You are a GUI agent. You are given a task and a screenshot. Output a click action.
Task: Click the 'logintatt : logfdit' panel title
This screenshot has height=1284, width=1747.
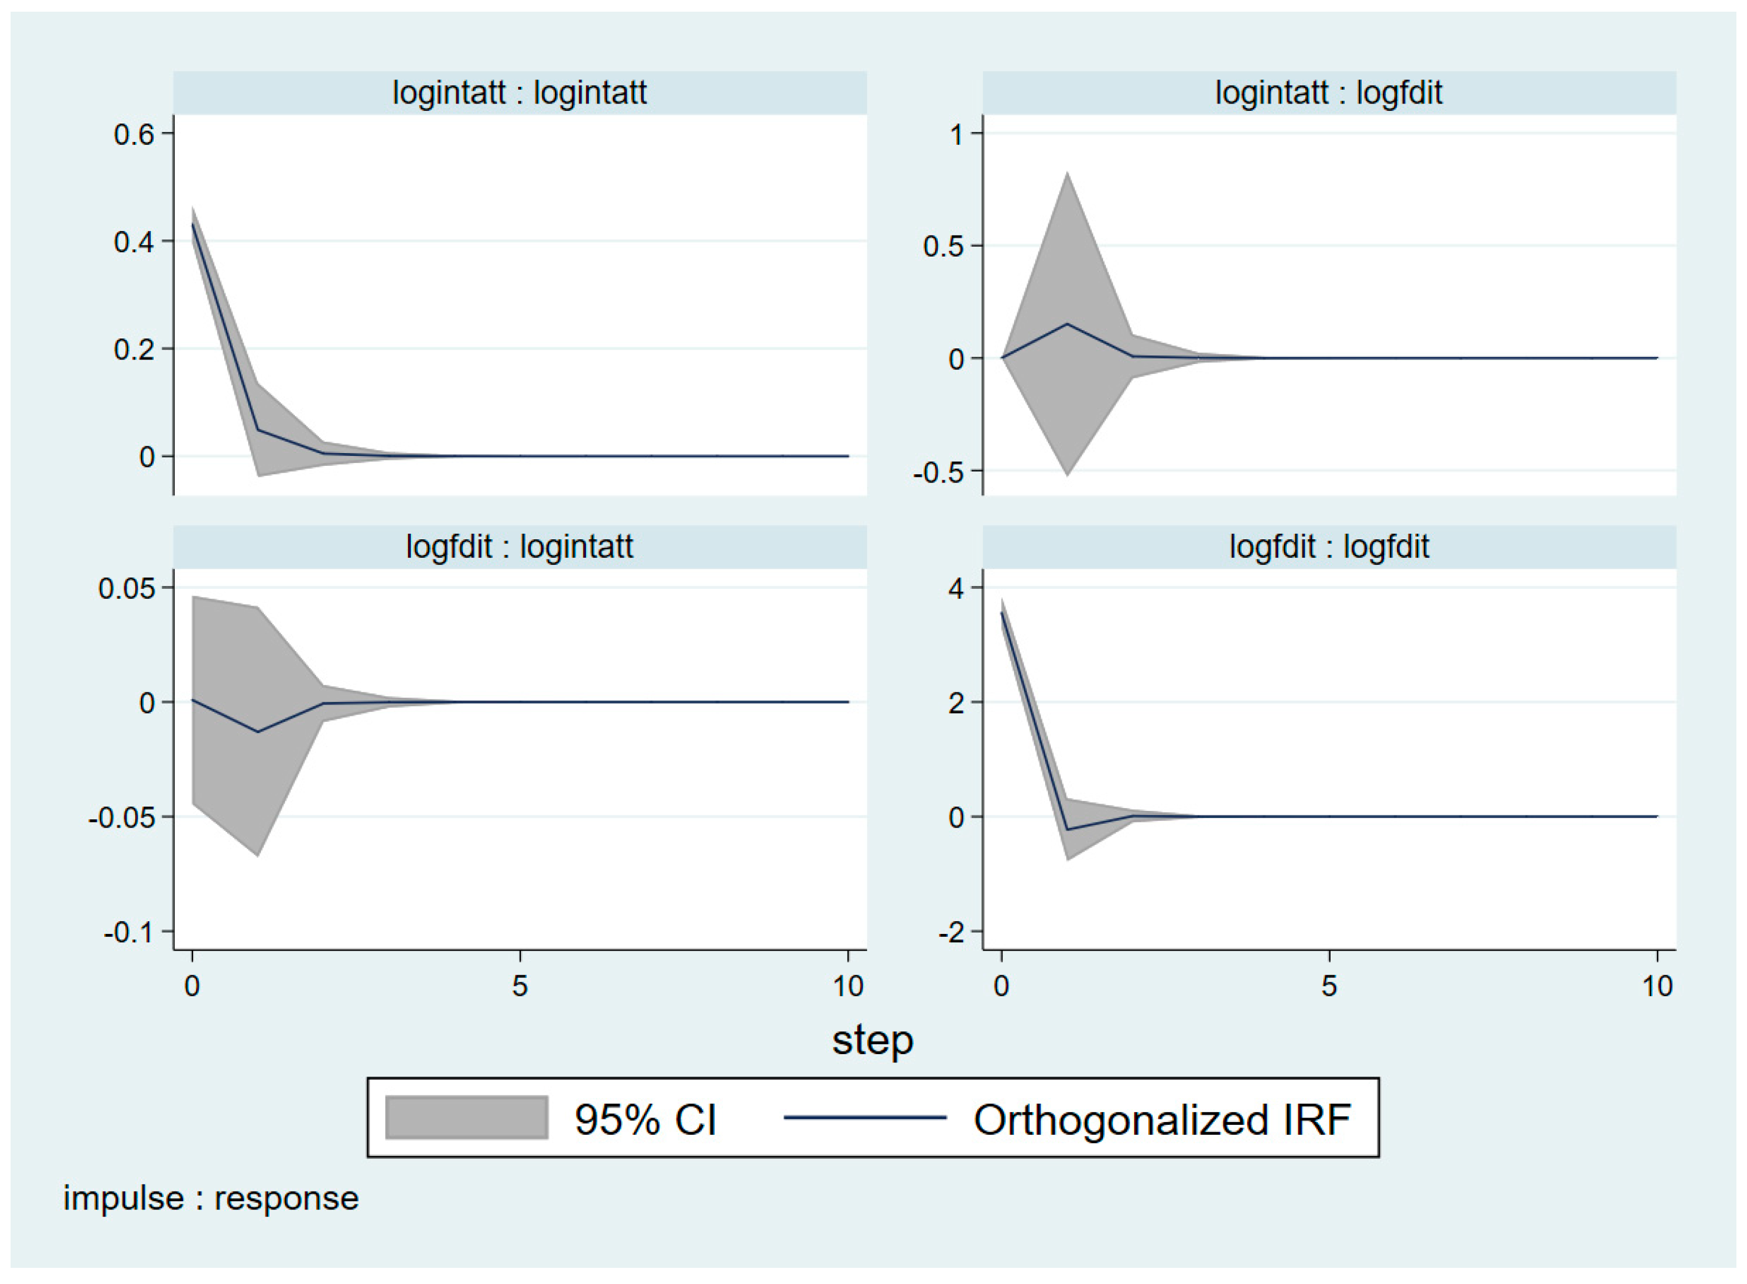(x=1328, y=92)
